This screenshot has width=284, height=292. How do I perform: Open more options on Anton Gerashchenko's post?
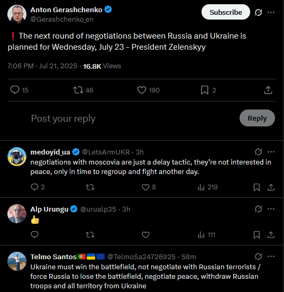pyautogui.click(x=271, y=13)
